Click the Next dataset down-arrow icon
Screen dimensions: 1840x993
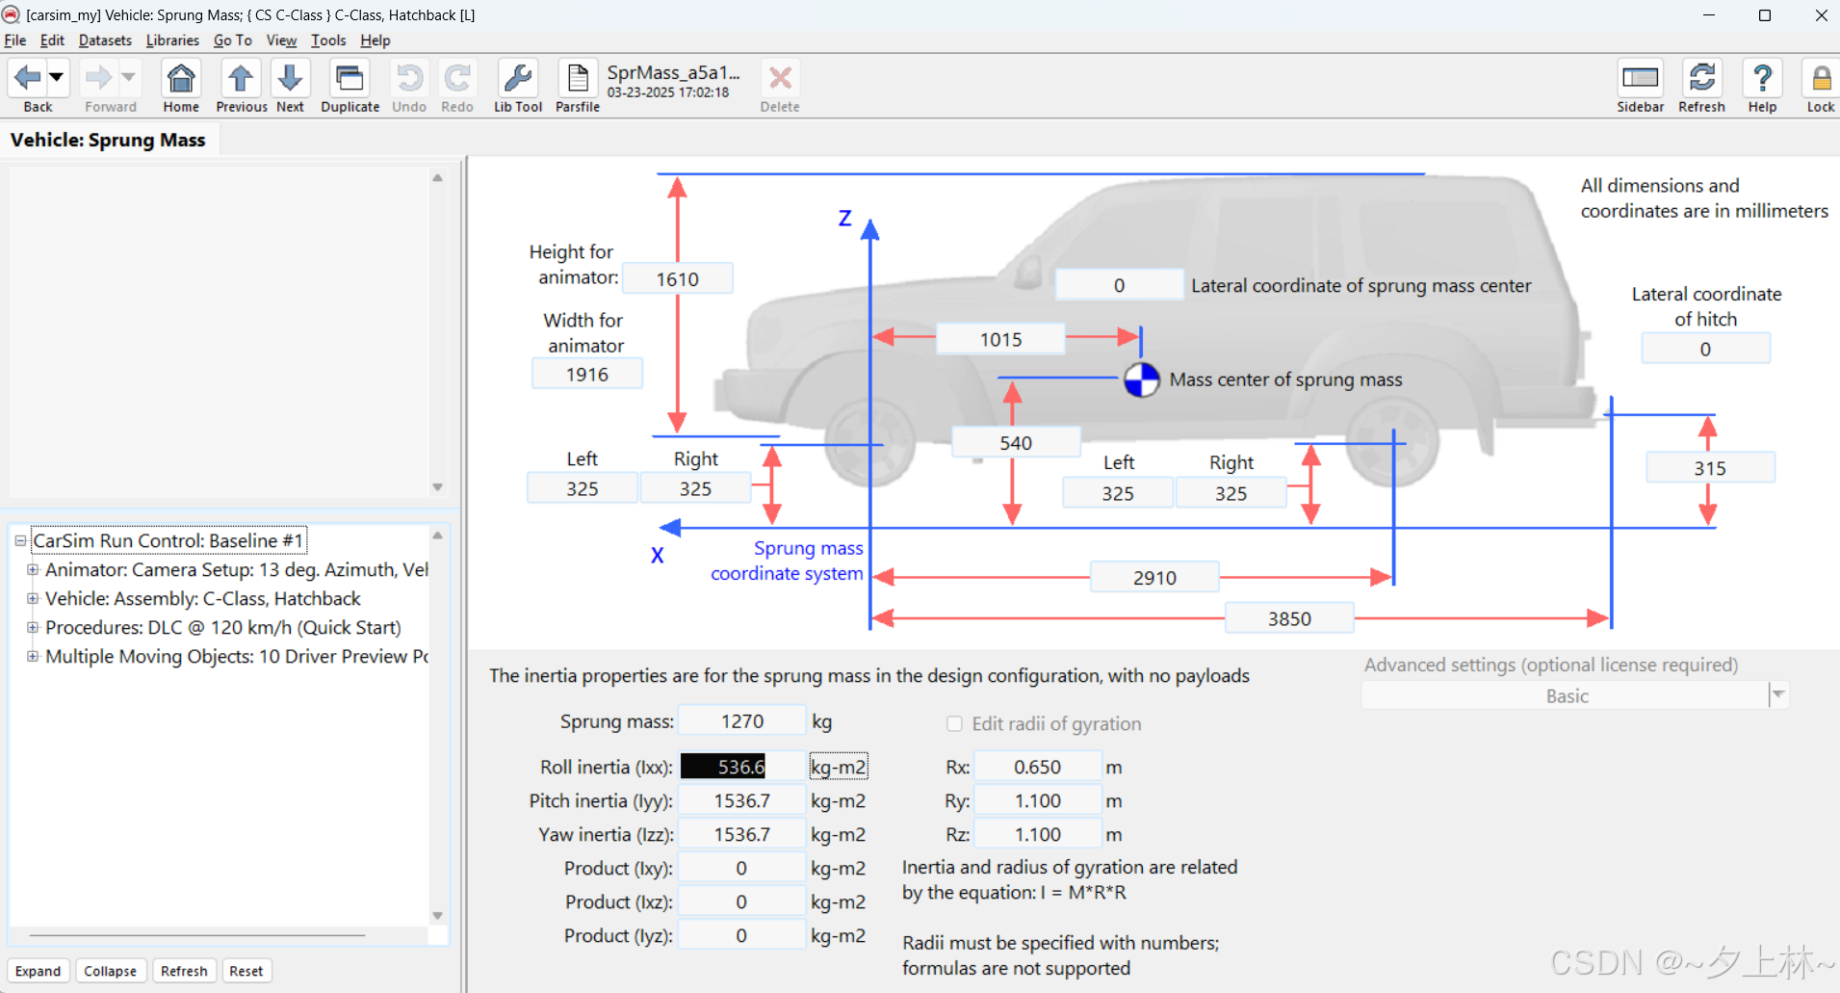coord(290,77)
